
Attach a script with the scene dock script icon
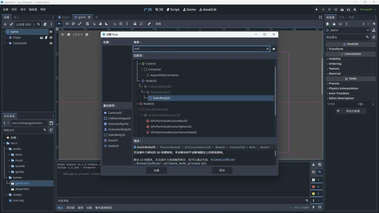[x=45, y=25]
